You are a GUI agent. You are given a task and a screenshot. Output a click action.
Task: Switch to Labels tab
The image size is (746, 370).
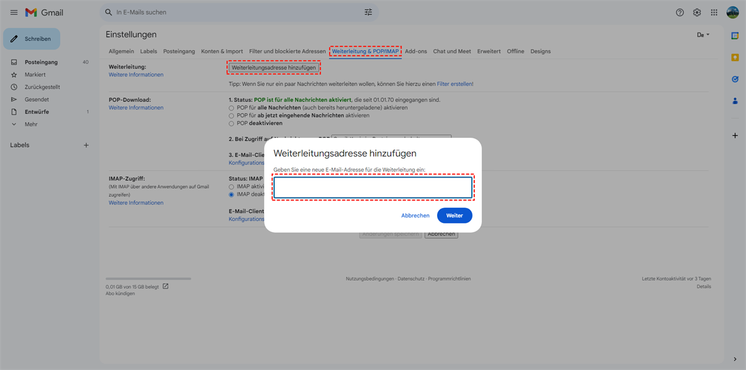click(149, 52)
